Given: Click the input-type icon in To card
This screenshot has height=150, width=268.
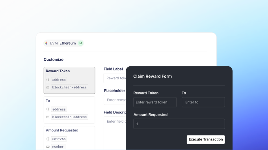Looking at the screenshot, I should click(x=48, y=117).
